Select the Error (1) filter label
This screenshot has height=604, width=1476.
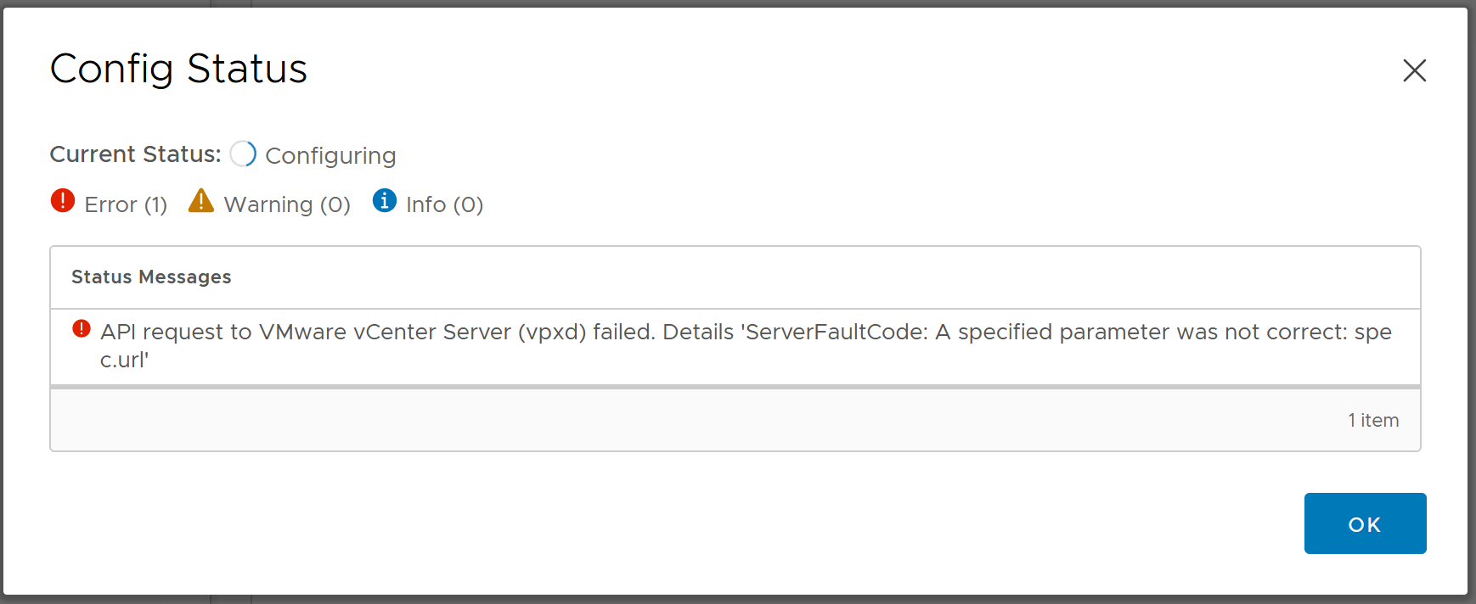click(x=126, y=204)
